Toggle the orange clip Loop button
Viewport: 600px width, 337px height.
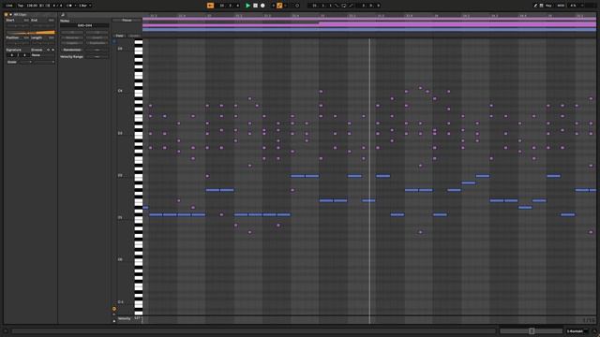pos(30,33)
